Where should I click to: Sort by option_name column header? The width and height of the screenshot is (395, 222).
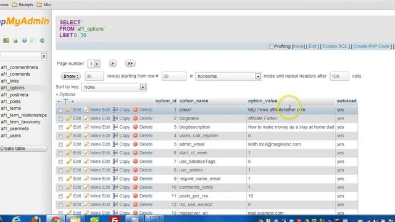tap(193, 101)
